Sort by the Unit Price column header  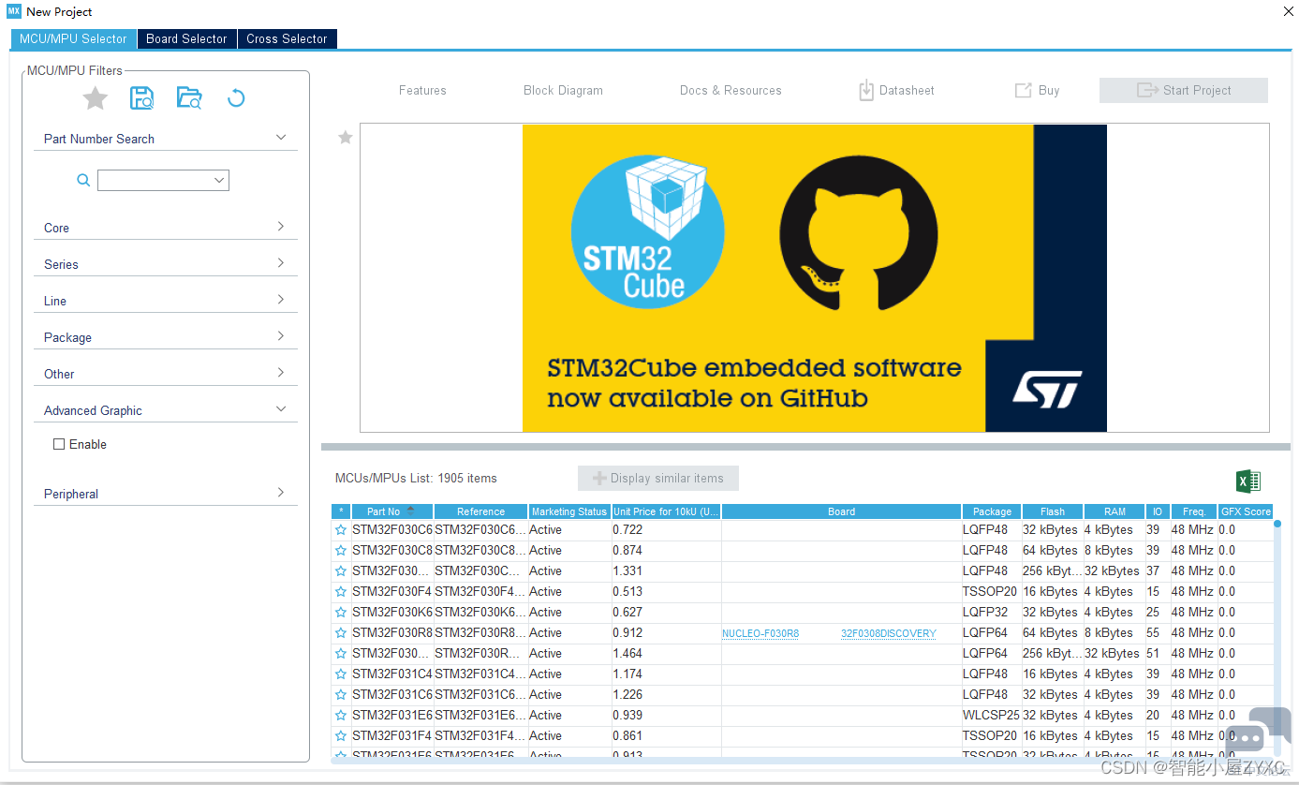[x=666, y=511]
